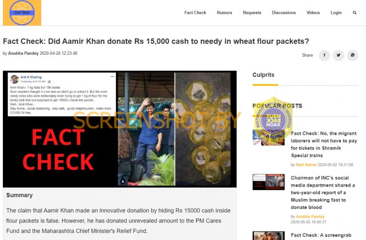Open the Fact Check menu
Viewport: 366px width, 240px height.
195,12
